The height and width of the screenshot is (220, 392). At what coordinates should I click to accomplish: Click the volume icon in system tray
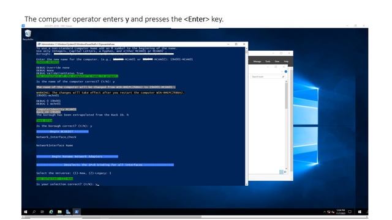[333, 212]
